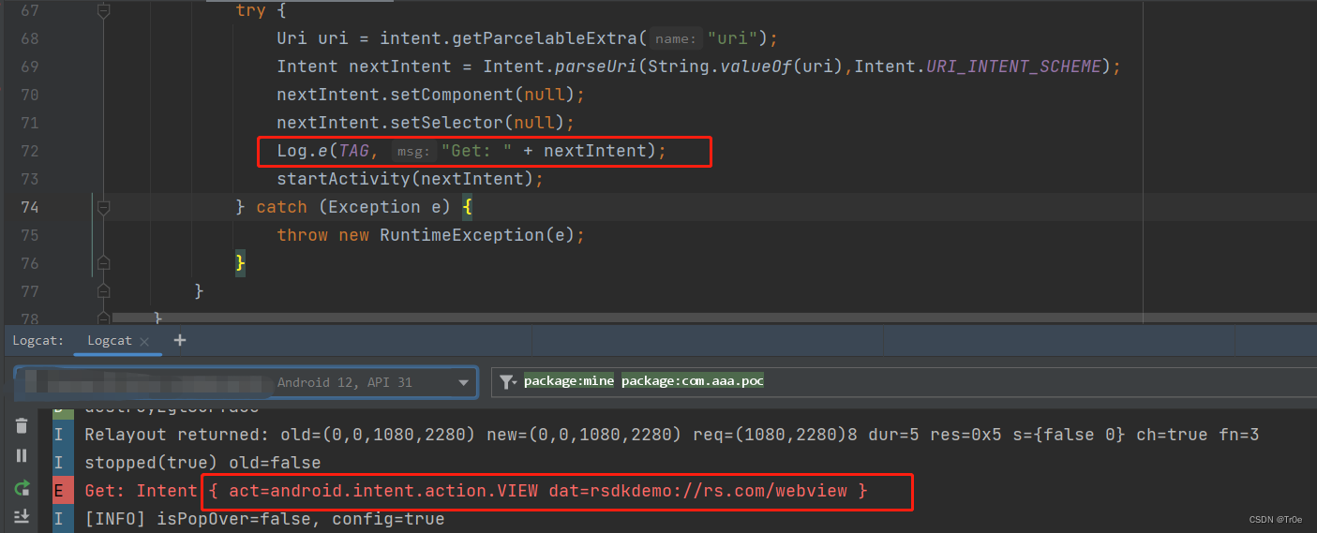Click the throw new RuntimeException line

(430, 235)
